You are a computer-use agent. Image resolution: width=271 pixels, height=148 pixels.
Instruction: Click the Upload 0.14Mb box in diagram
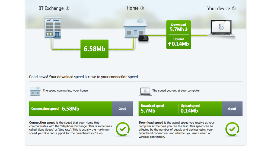pos(178,42)
